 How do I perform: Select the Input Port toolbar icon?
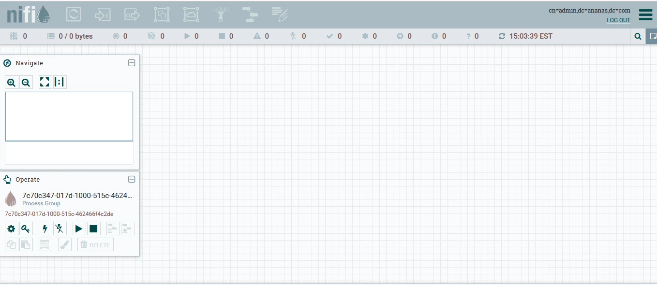tap(103, 14)
